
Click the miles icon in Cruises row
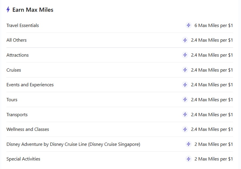coord(185,70)
